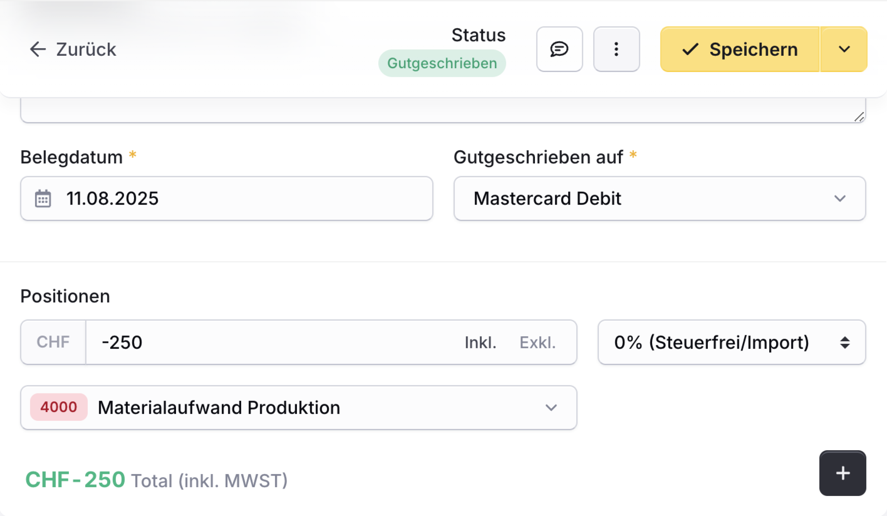The height and width of the screenshot is (516, 887).
Task: Click the calendar icon in Belegdatum
Action: coord(43,198)
